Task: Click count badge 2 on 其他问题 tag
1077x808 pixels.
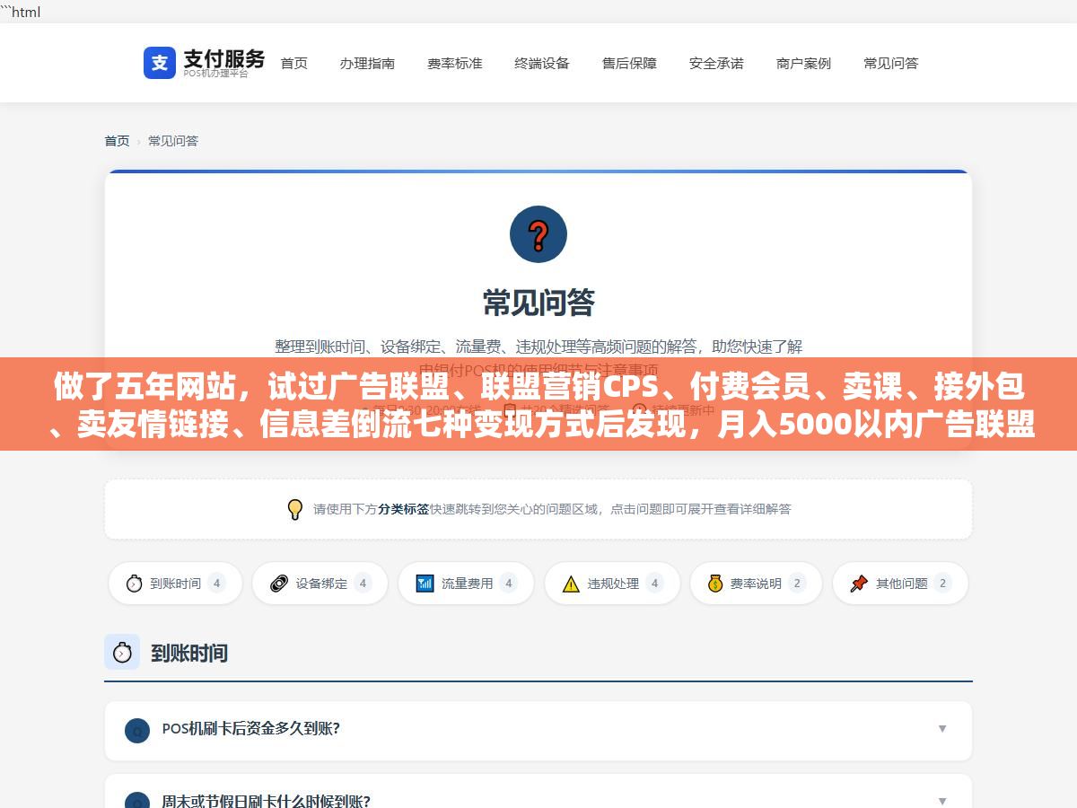Action: tap(942, 584)
